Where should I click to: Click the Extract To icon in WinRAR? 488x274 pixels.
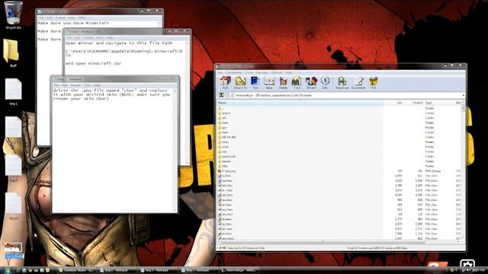(240, 83)
